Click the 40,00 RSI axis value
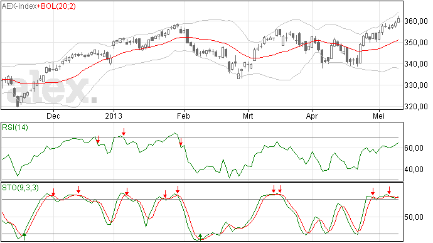Screen dimensions: 433x243 (x=414, y=170)
